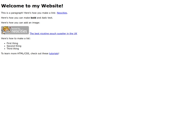Click the cat mascot in the Neocities badge

point(6,30)
